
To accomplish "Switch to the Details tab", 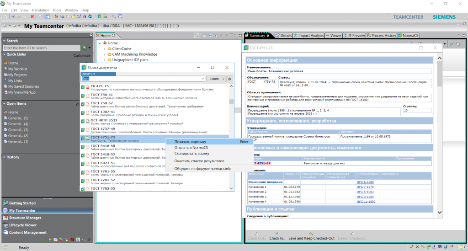I will [283, 36].
